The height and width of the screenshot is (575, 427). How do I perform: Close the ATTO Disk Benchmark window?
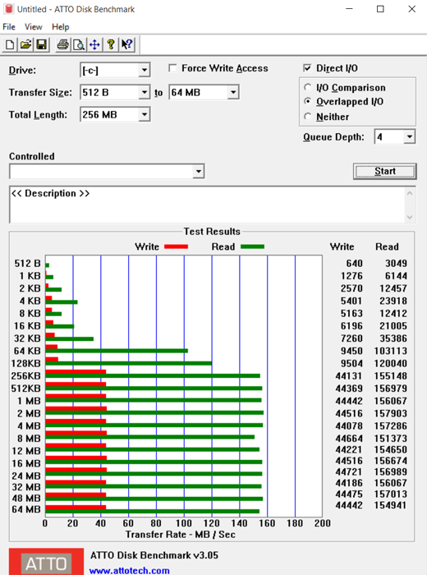(x=412, y=9)
